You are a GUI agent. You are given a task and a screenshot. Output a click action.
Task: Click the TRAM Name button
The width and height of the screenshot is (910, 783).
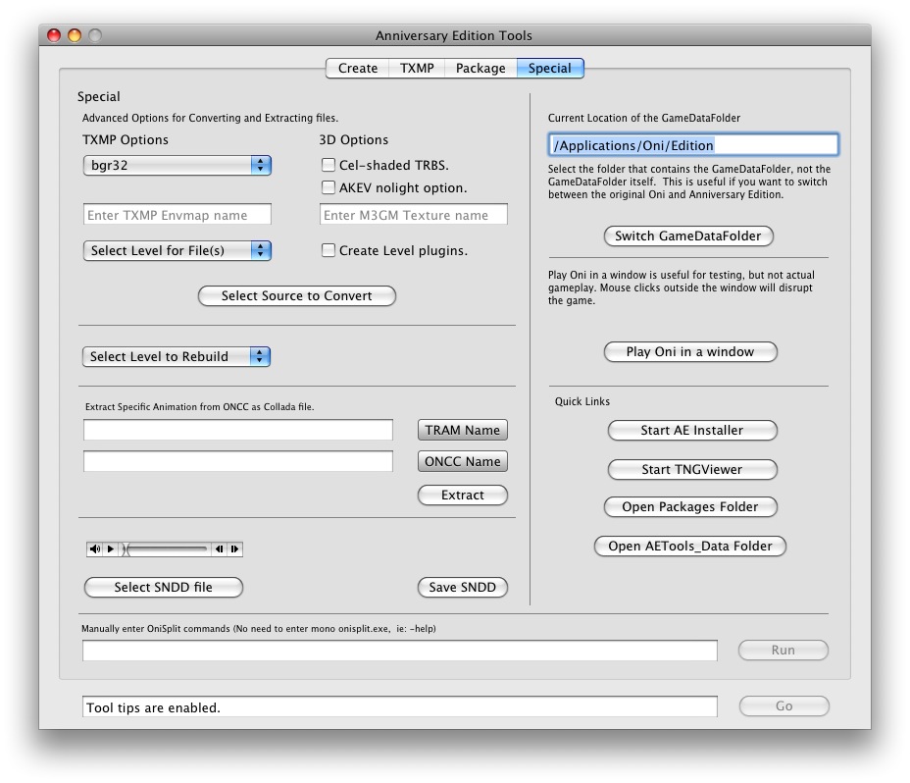tap(463, 430)
